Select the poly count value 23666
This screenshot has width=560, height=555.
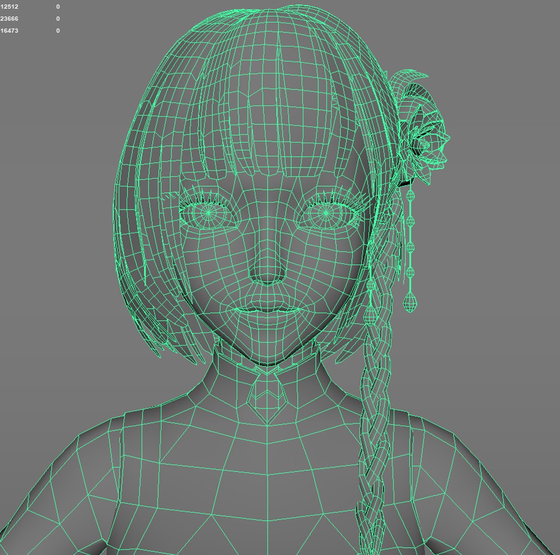pos(9,18)
